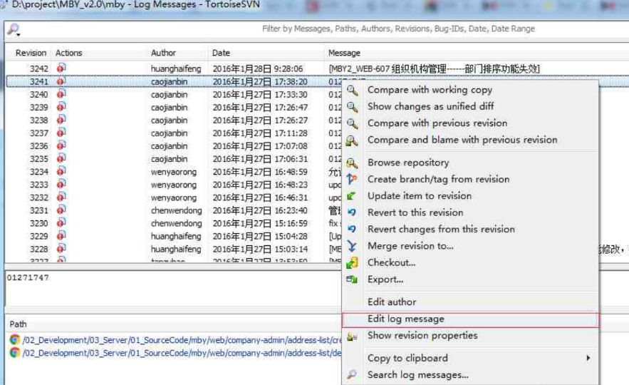Choose Create branch/tag from revision
The height and width of the screenshot is (385, 629).
pos(439,179)
